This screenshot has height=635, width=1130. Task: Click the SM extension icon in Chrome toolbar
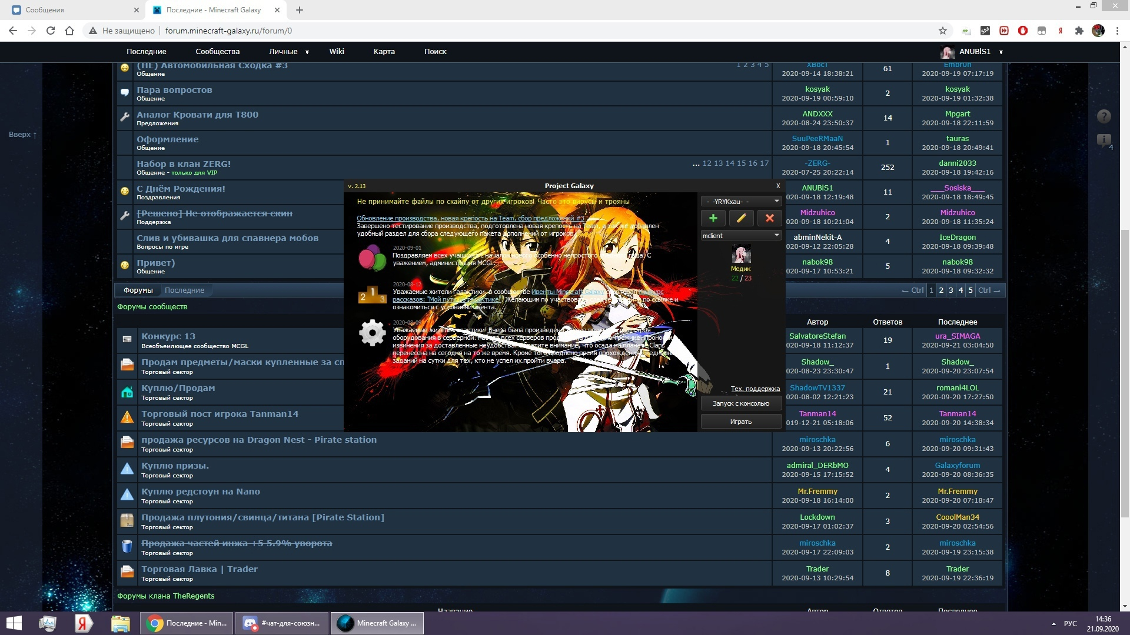(x=985, y=31)
